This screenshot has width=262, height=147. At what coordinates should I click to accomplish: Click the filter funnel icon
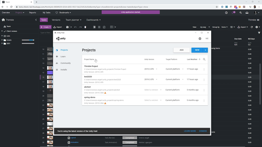pyautogui.click(x=259, y=33)
